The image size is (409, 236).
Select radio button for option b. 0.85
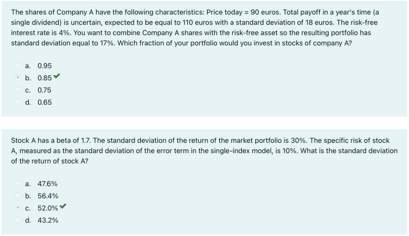click(x=18, y=78)
